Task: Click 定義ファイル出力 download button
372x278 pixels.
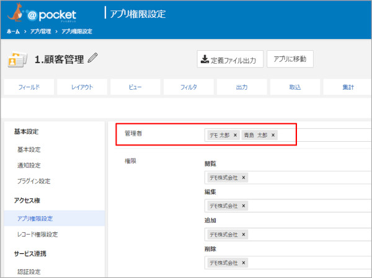Action: [230, 59]
